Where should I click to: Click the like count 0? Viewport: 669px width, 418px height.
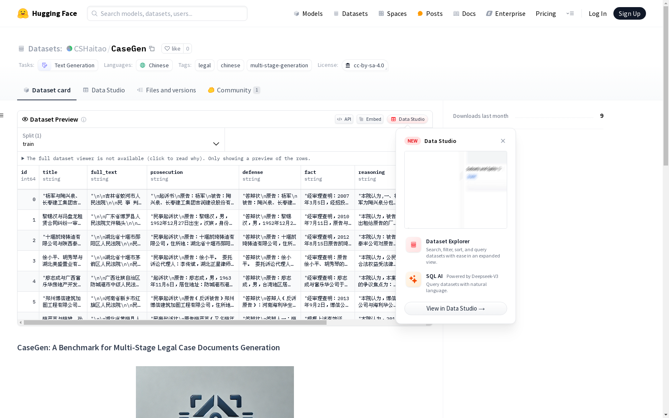[x=188, y=48]
